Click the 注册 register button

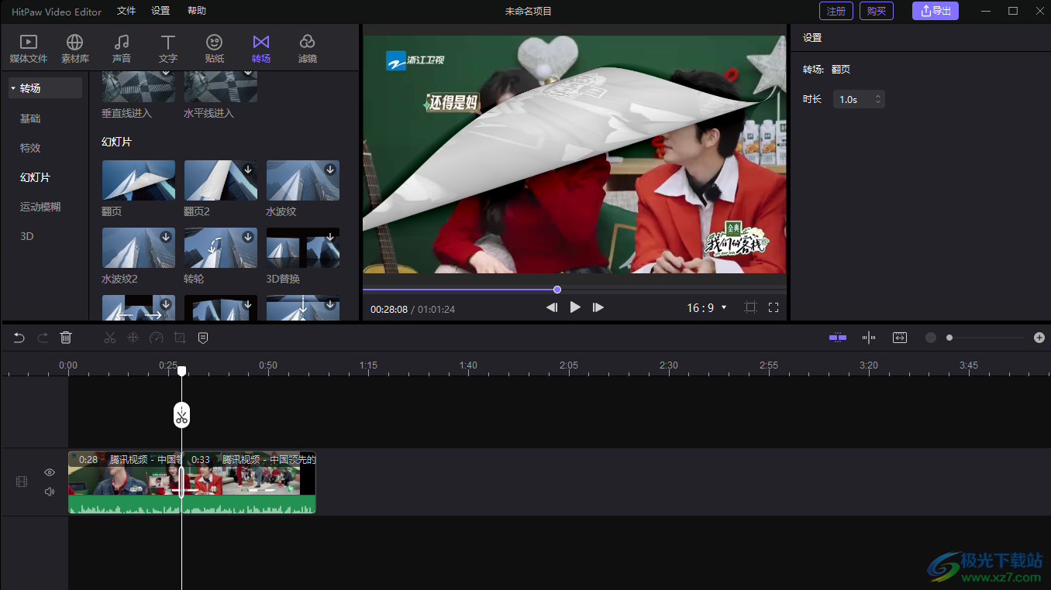[836, 11]
